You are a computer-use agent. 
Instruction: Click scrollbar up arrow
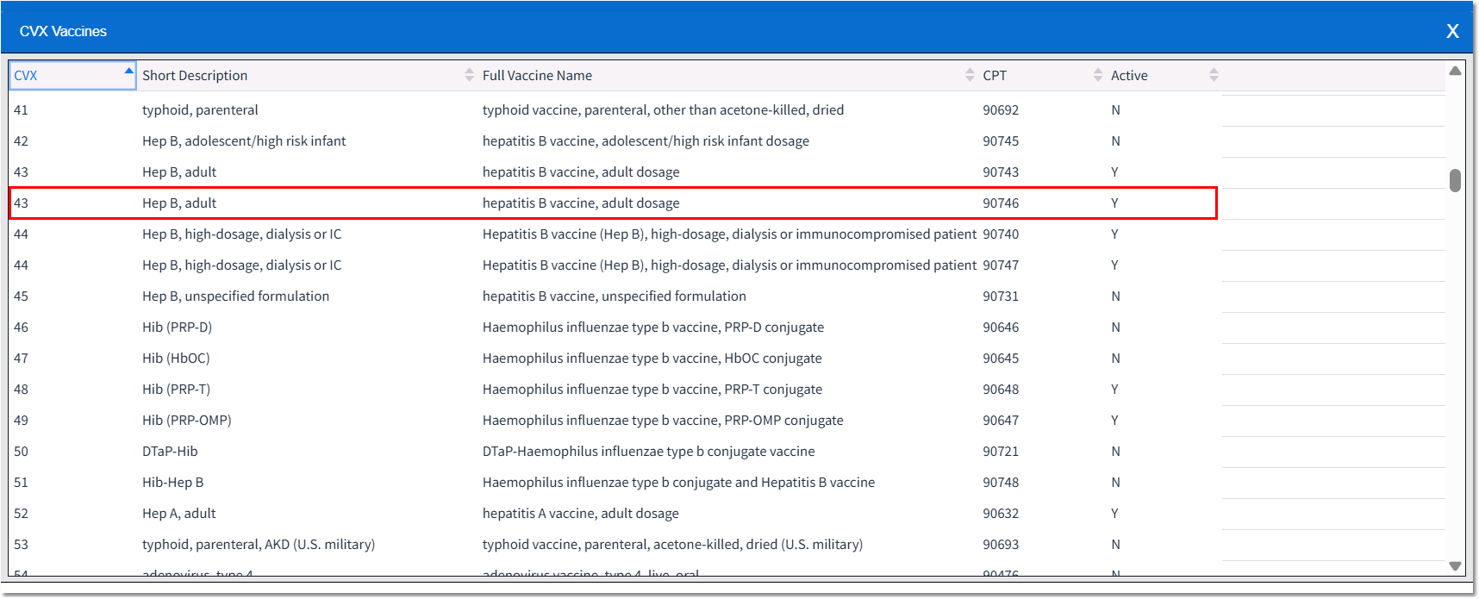pos(1455,71)
